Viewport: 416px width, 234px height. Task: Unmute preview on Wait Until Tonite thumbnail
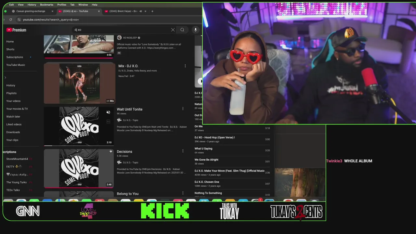pos(108,112)
